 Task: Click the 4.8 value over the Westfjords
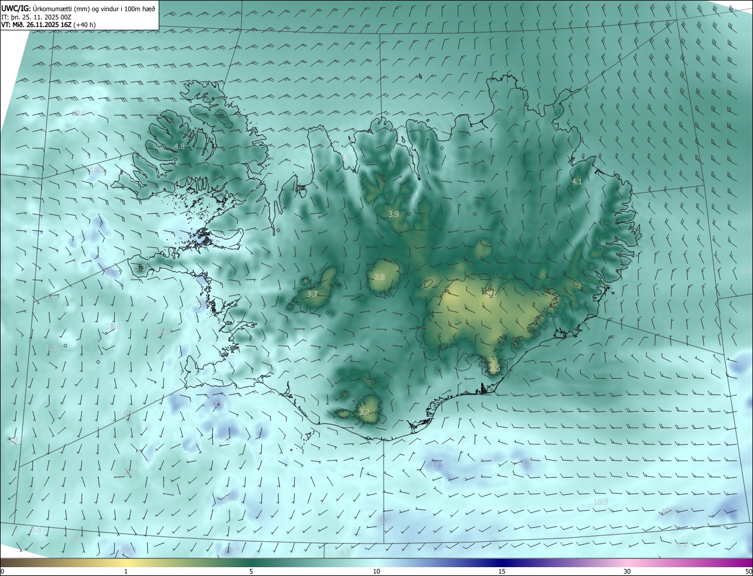tap(179, 146)
